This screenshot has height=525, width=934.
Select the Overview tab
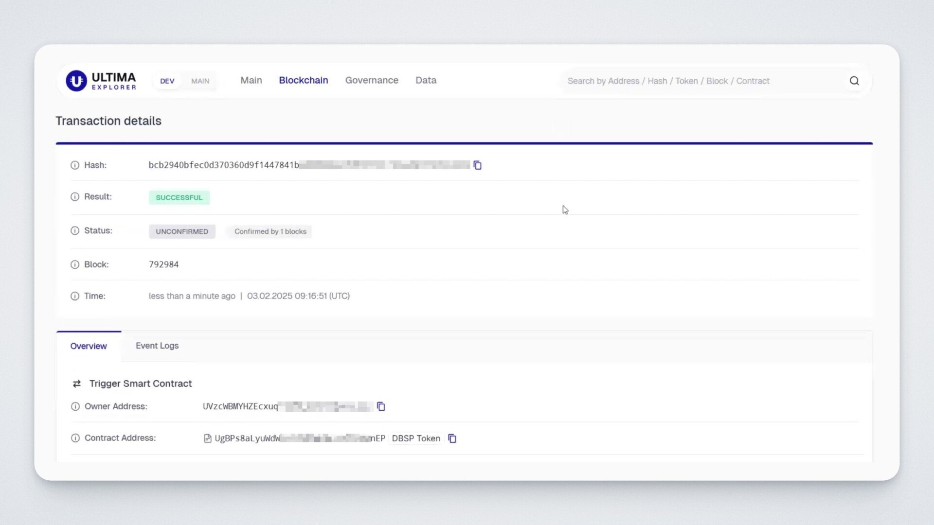pyautogui.click(x=89, y=346)
